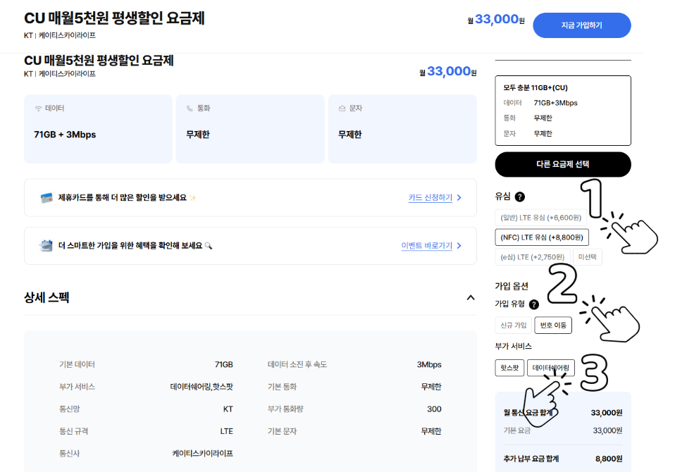
Task: Click the credit card icon beside 제휴카드 text
Action: point(46,198)
